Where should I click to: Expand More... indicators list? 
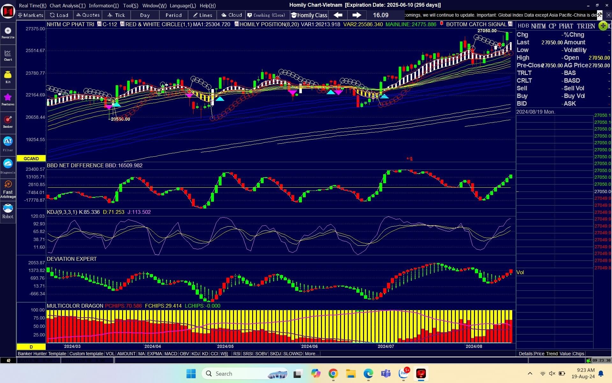311,354
